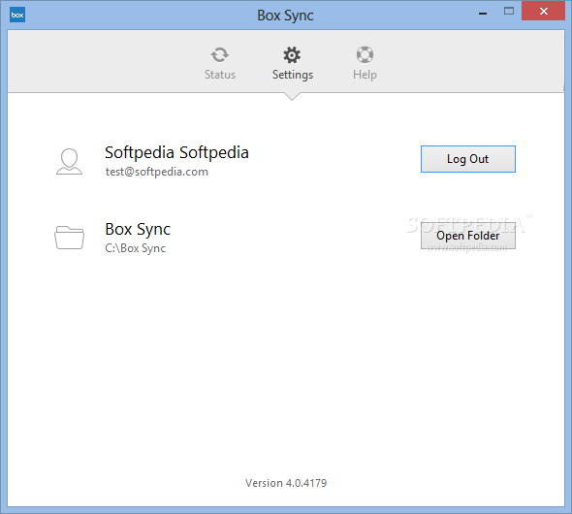The width and height of the screenshot is (572, 514).
Task: Click the Box logo in title bar
Action: 17,15
